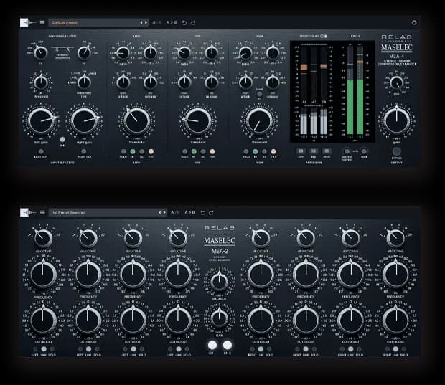The image size is (445, 385).
Task: Toggle the link button between left and right gain
Action: click(x=62, y=139)
